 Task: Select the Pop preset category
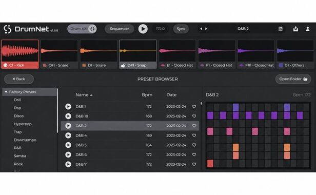17,108
